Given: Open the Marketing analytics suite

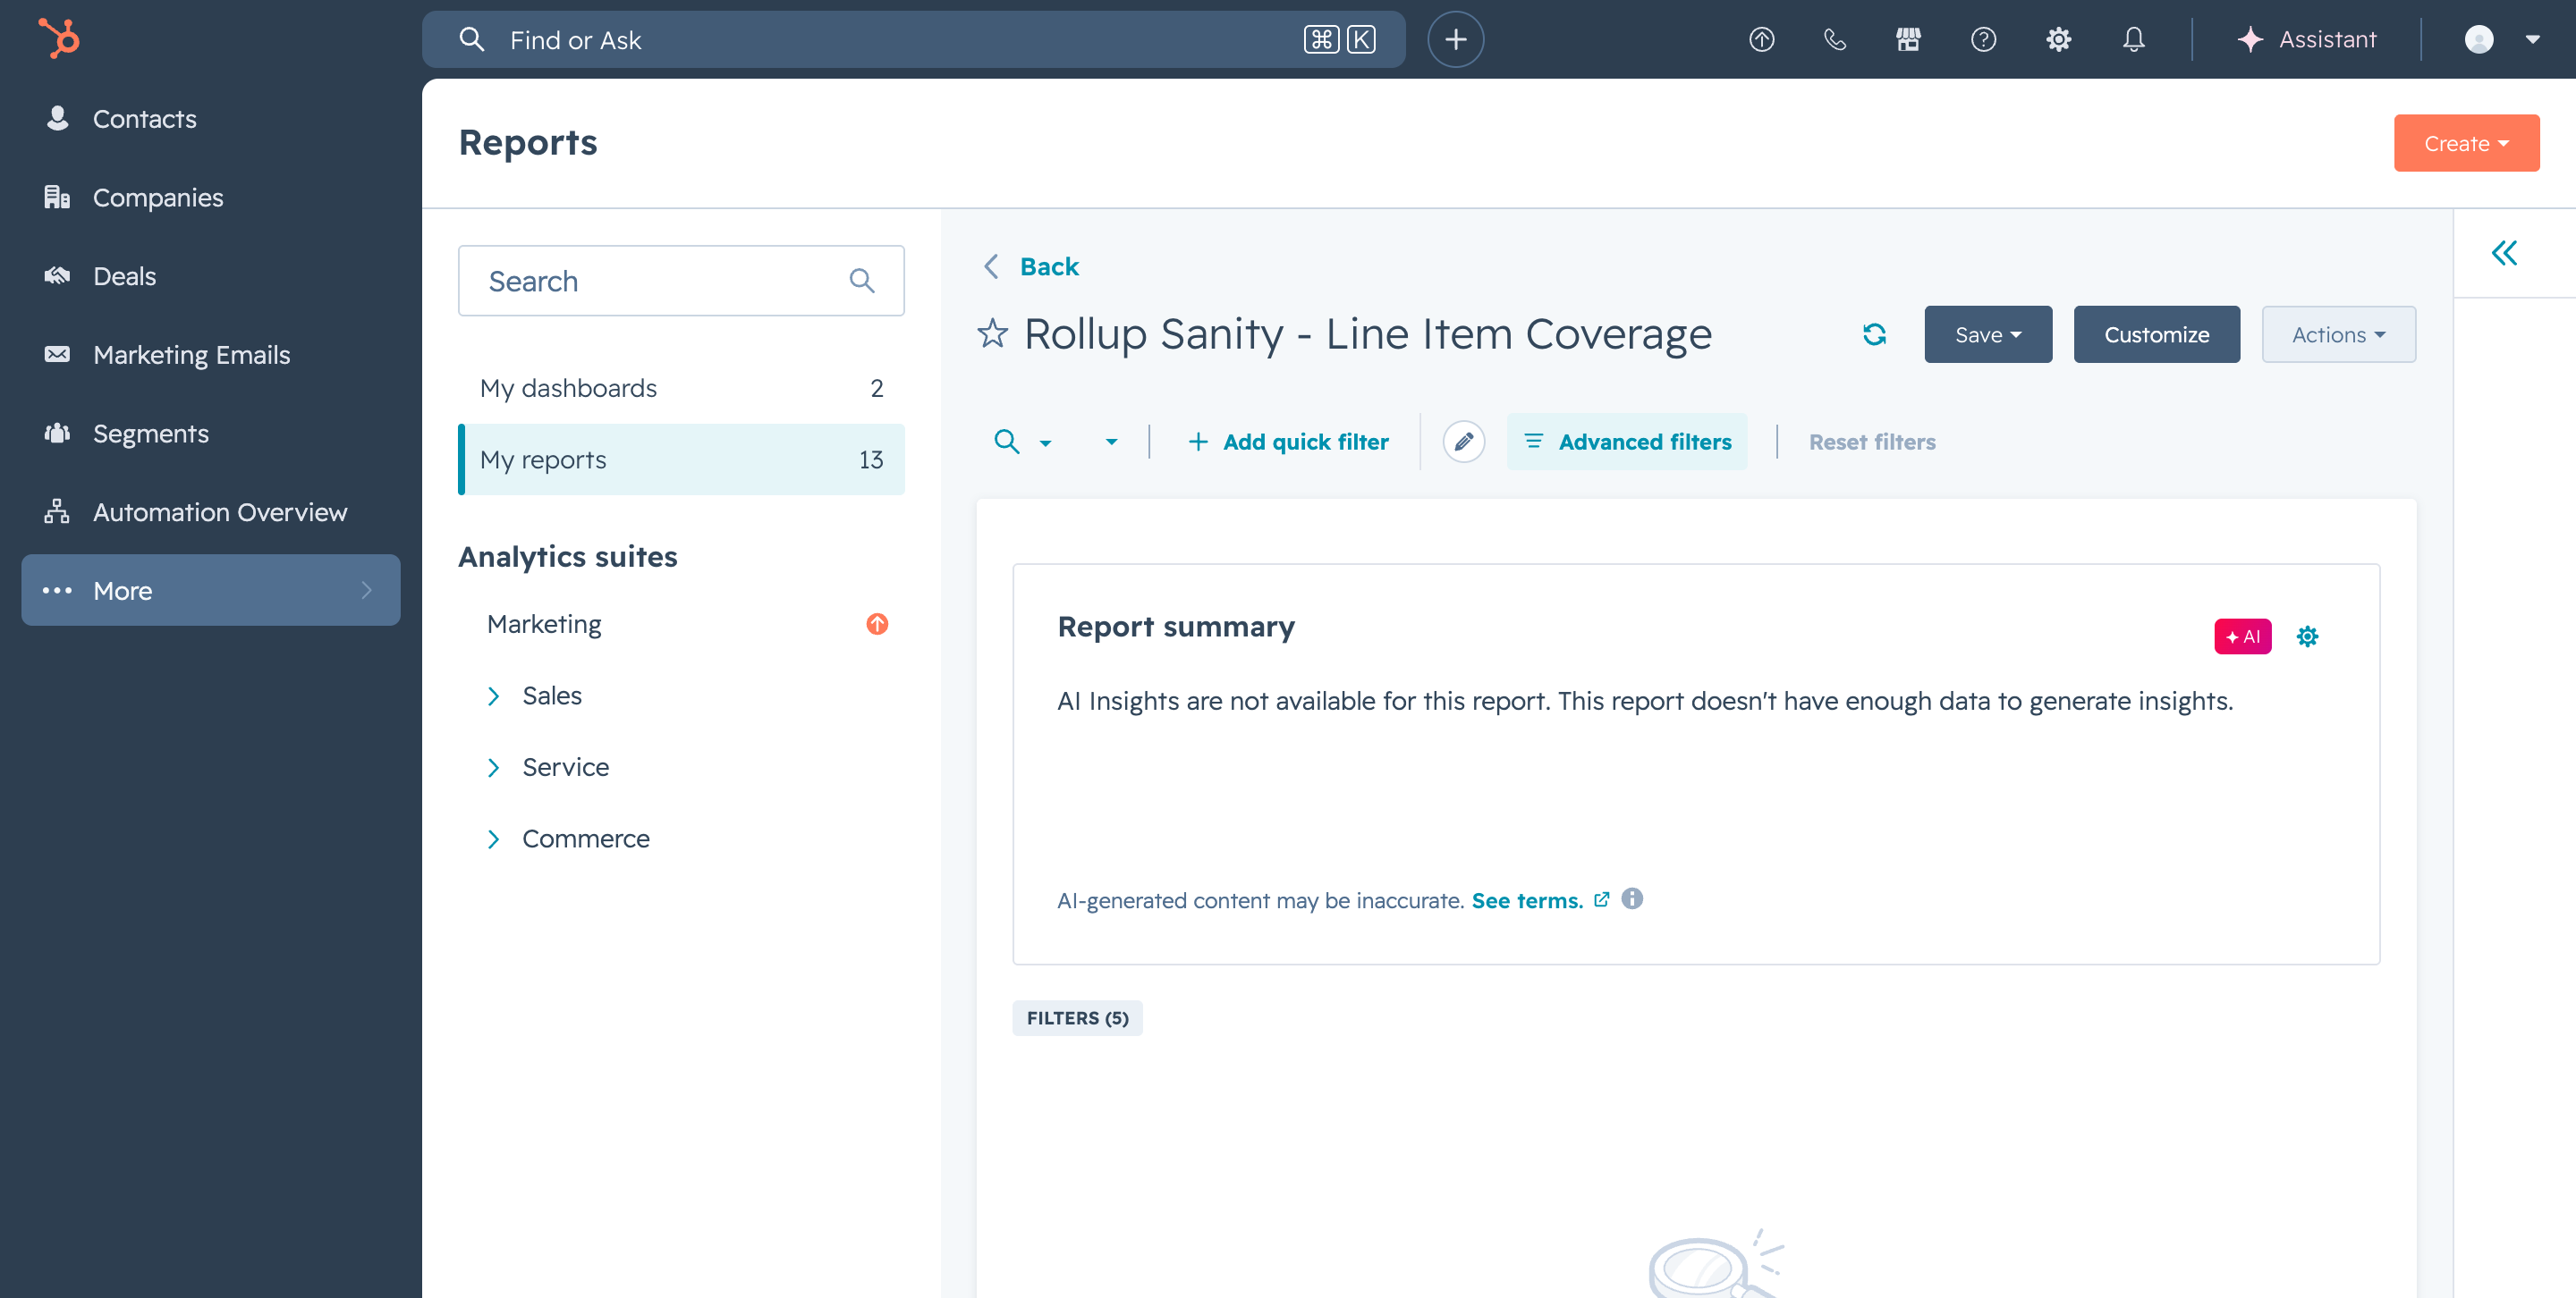Looking at the screenshot, I should pyautogui.click(x=544, y=625).
